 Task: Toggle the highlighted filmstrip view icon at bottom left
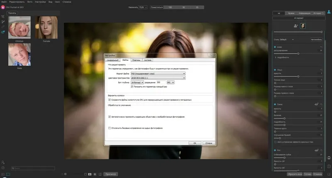(8, 174)
